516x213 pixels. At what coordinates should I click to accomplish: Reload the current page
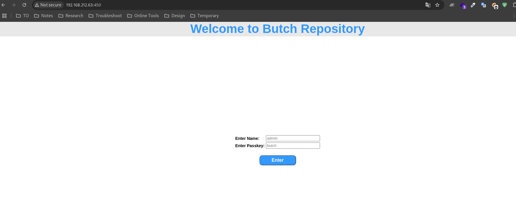tap(24, 5)
